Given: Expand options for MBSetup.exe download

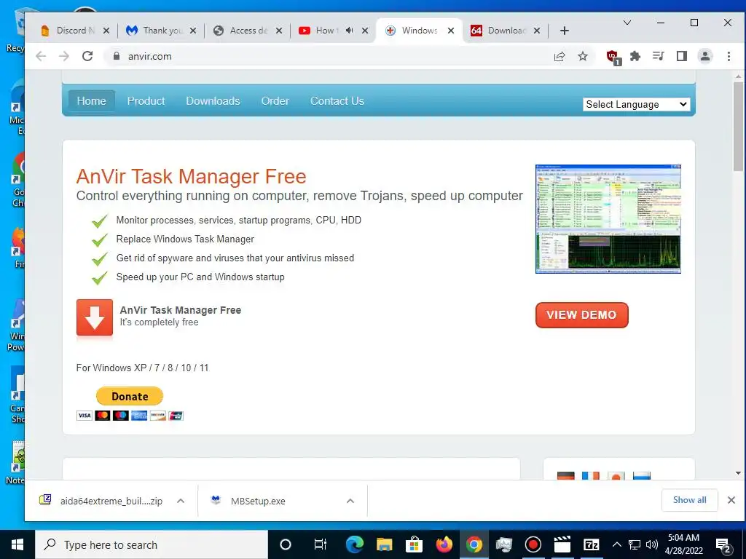Looking at the screenshot, I should (350, 501).
